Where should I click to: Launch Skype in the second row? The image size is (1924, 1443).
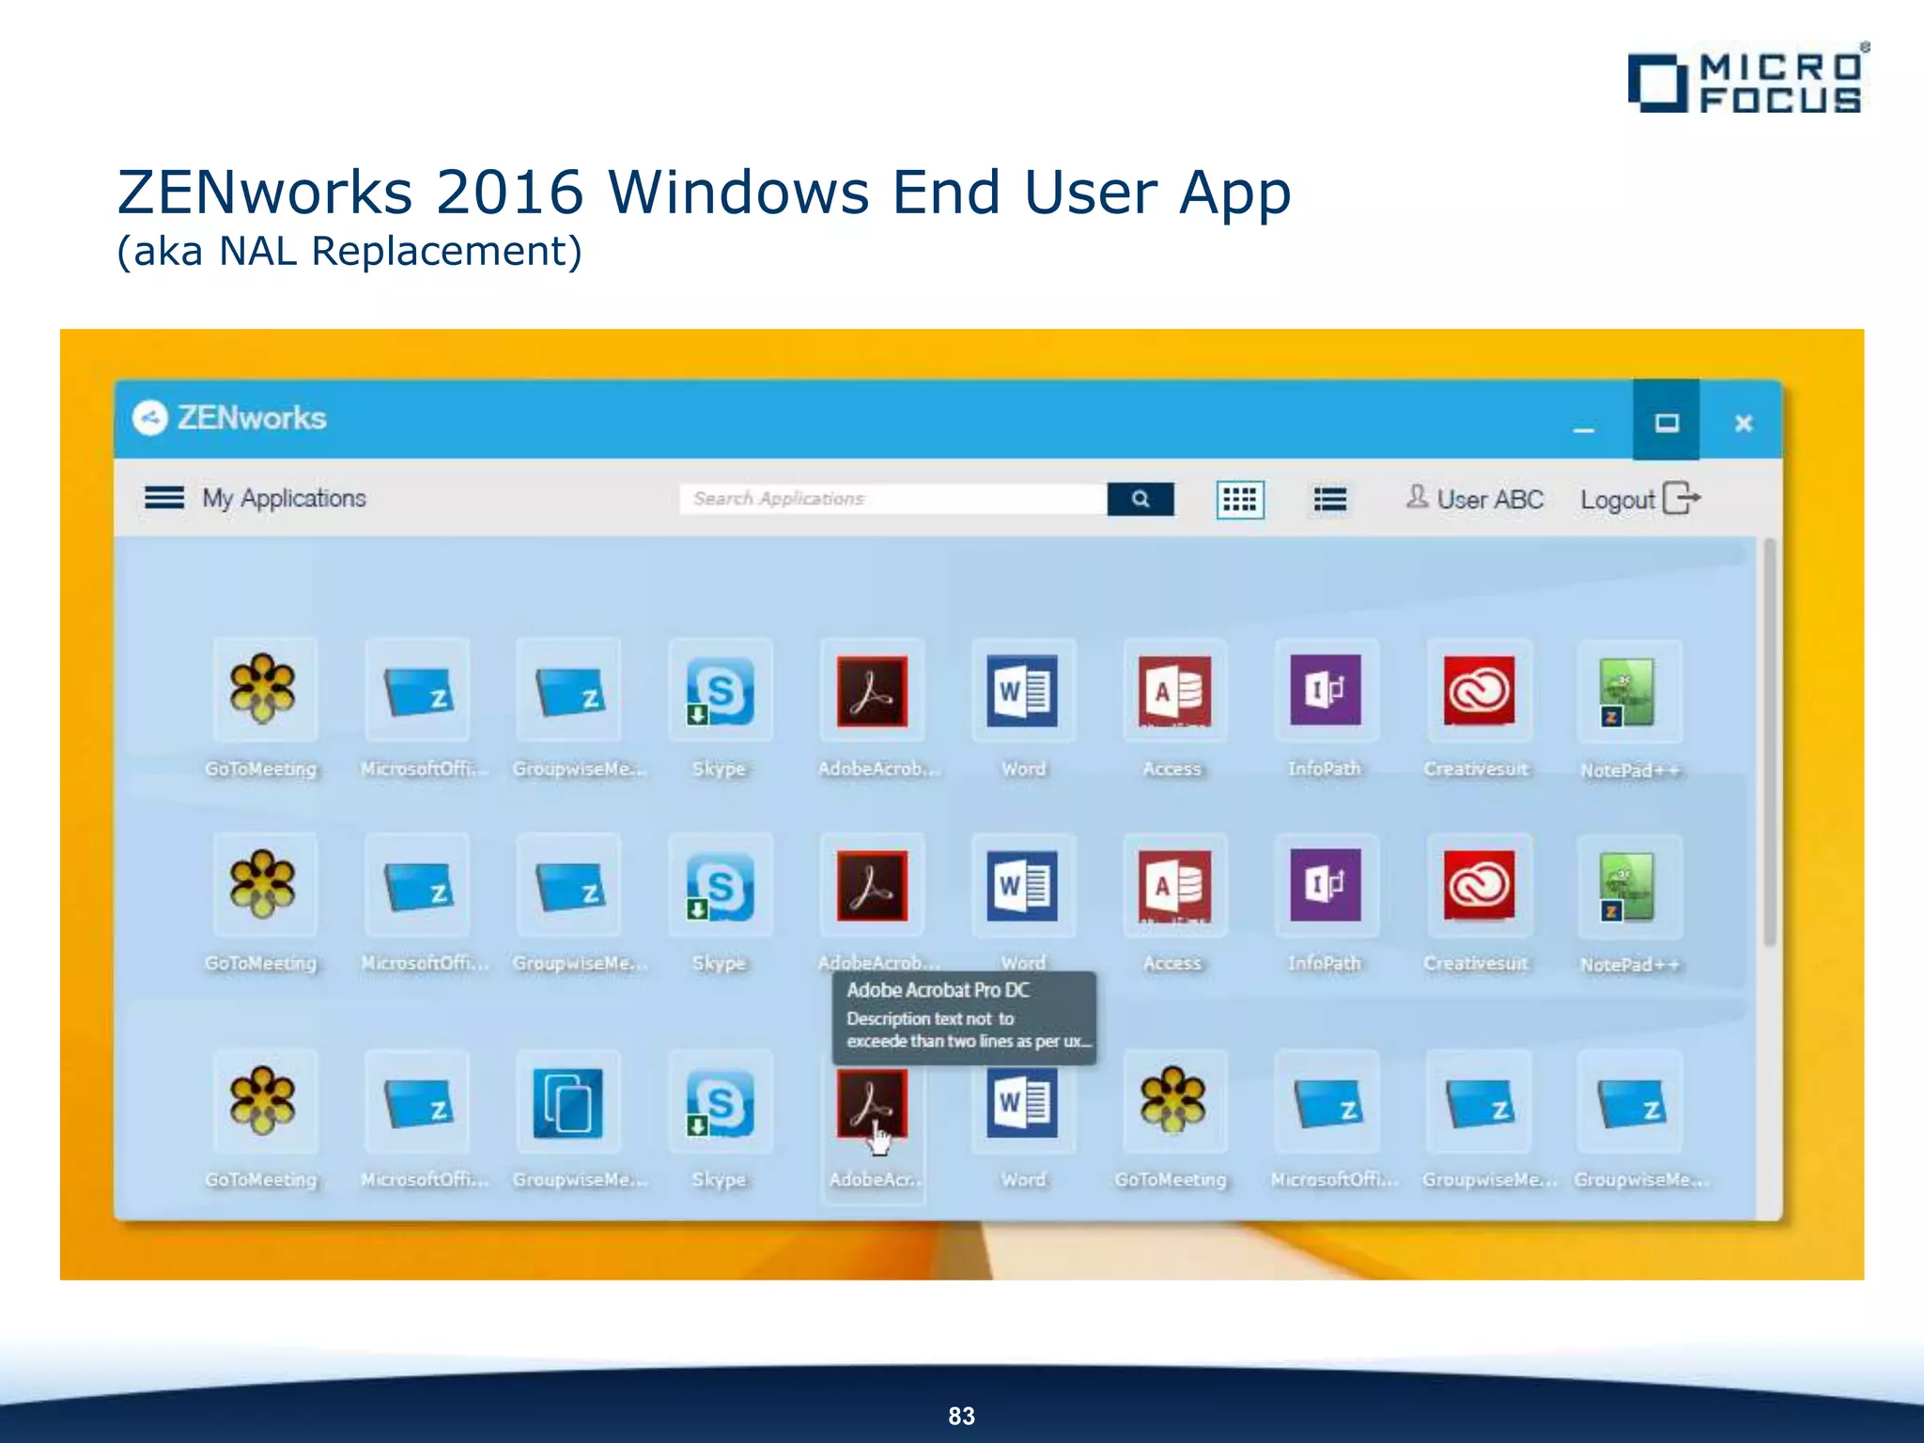[721, 885]
